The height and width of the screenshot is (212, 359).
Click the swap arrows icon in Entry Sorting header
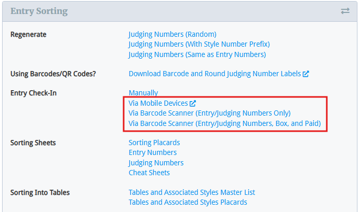pyautogui.click(x=345, y=11)
